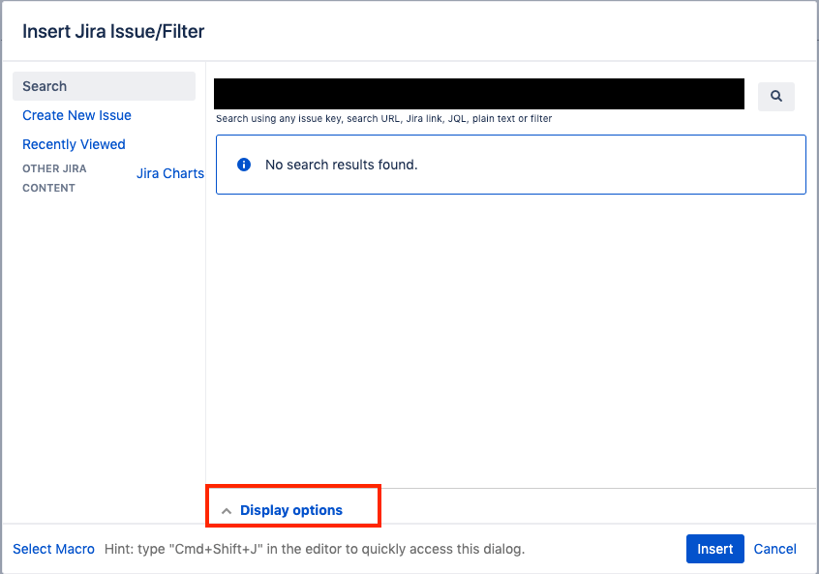
Task: Select the Search tab in sidebar
Action: coord(104,86)
